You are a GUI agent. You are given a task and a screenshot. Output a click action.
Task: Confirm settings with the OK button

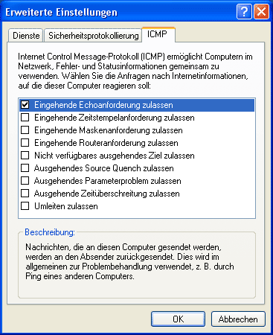[178, 319]
